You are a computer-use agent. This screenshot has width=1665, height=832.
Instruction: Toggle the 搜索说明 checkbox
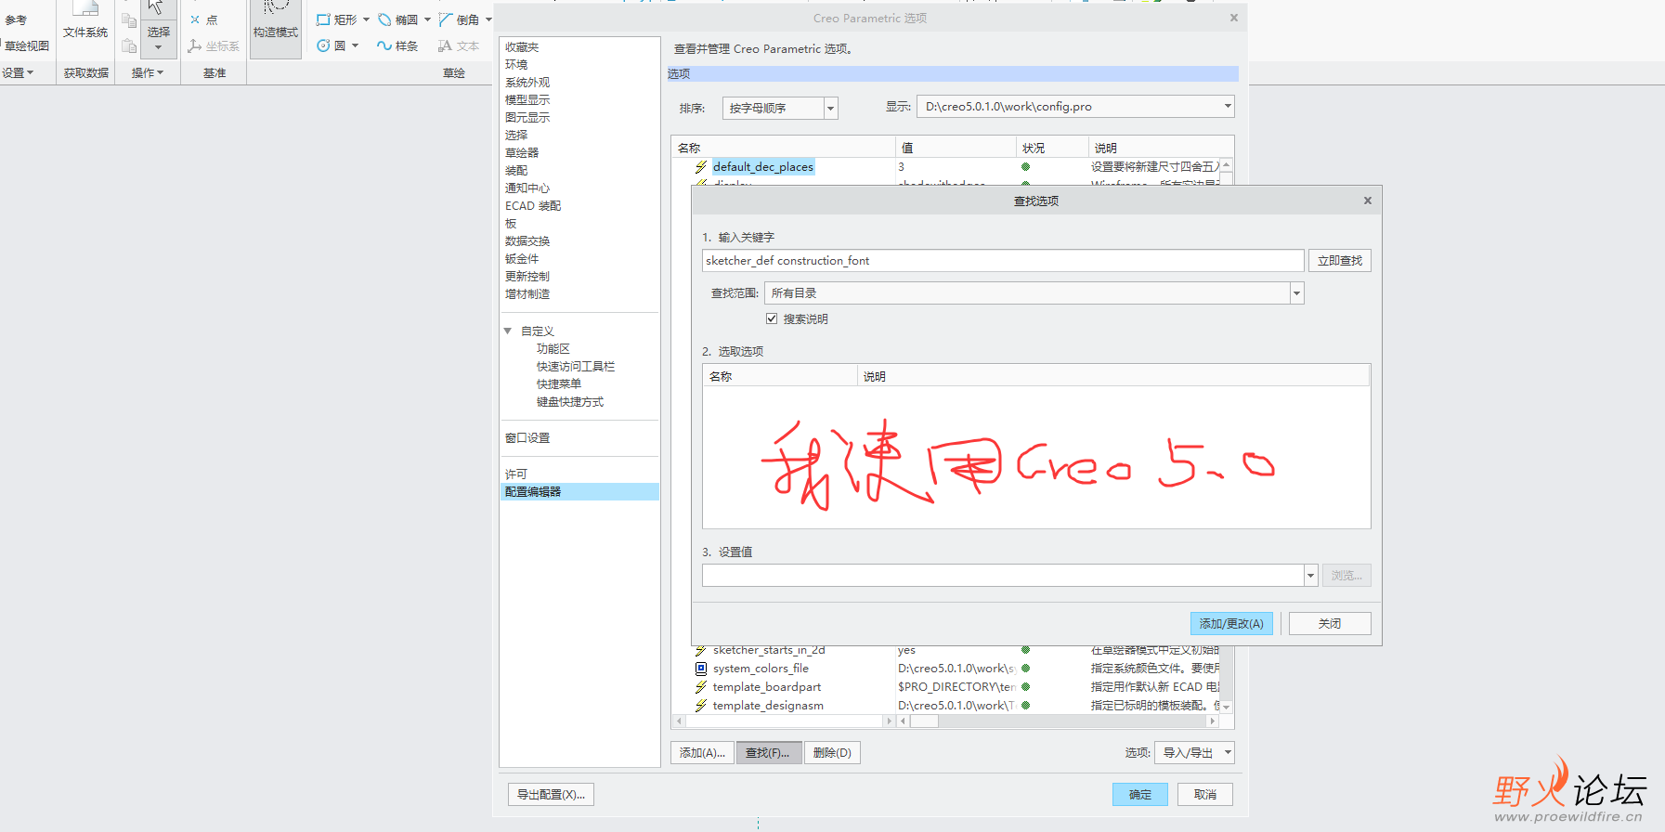[x=772, y=318]
